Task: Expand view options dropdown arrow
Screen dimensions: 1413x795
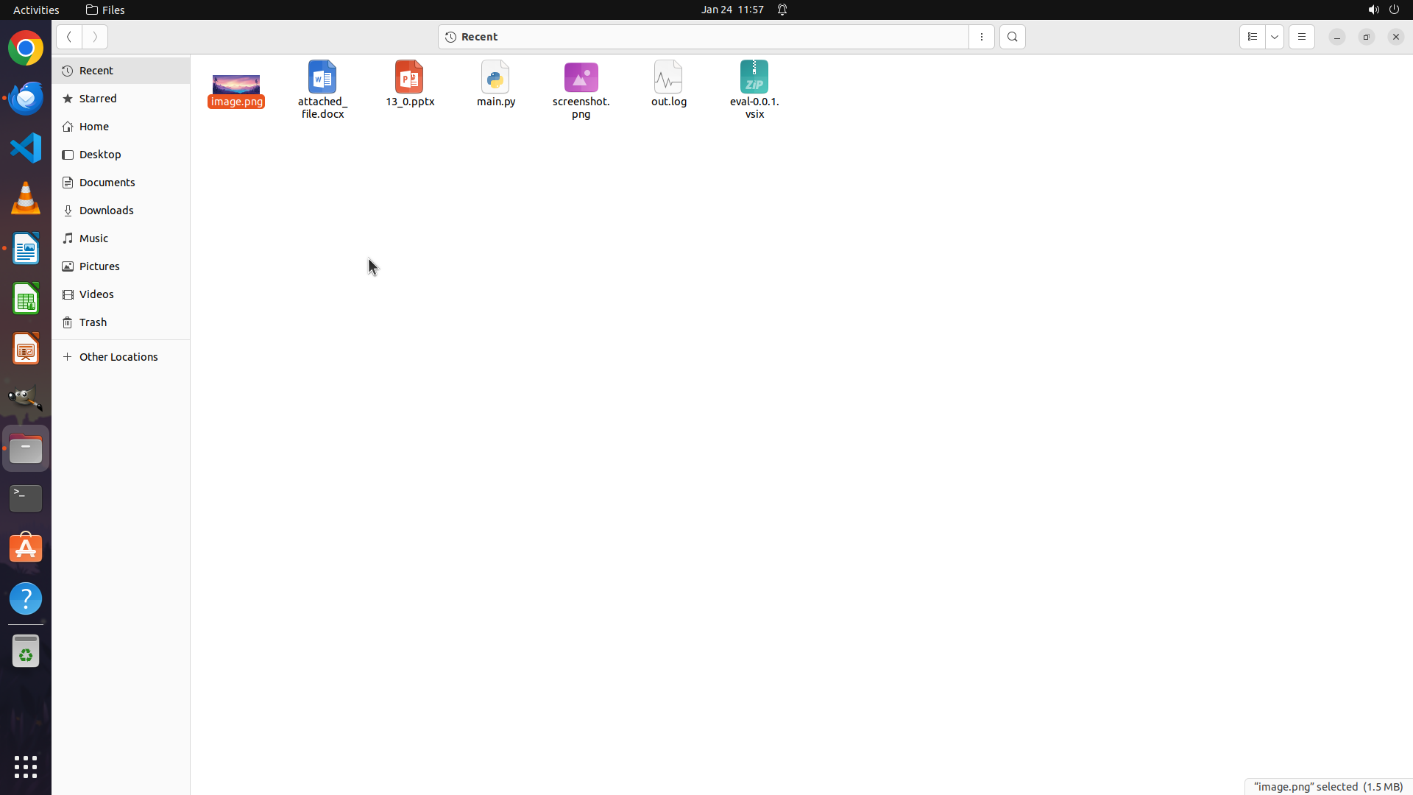Action: coord(1275,37)
